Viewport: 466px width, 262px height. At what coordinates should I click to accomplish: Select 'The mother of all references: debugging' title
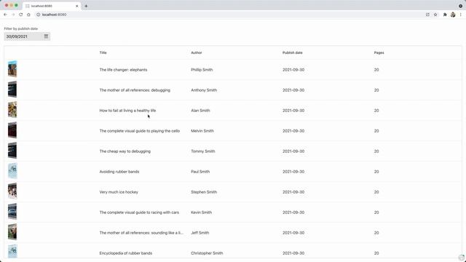[135, 90]
